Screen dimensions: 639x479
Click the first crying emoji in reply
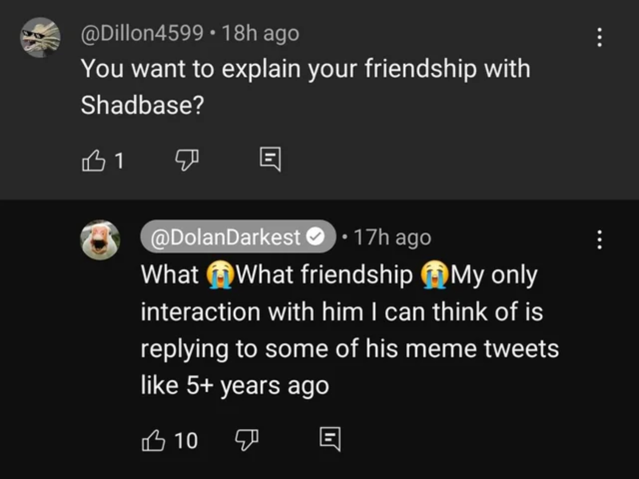click(216, 275)
